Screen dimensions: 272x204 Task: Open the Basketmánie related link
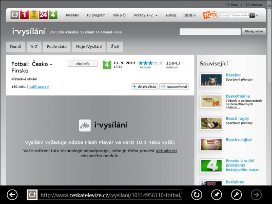click(x=238, y=96)
